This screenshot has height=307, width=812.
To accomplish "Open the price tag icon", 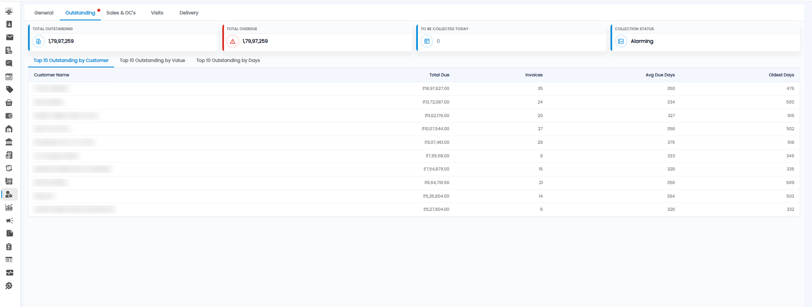I will (x=9, y=89).
